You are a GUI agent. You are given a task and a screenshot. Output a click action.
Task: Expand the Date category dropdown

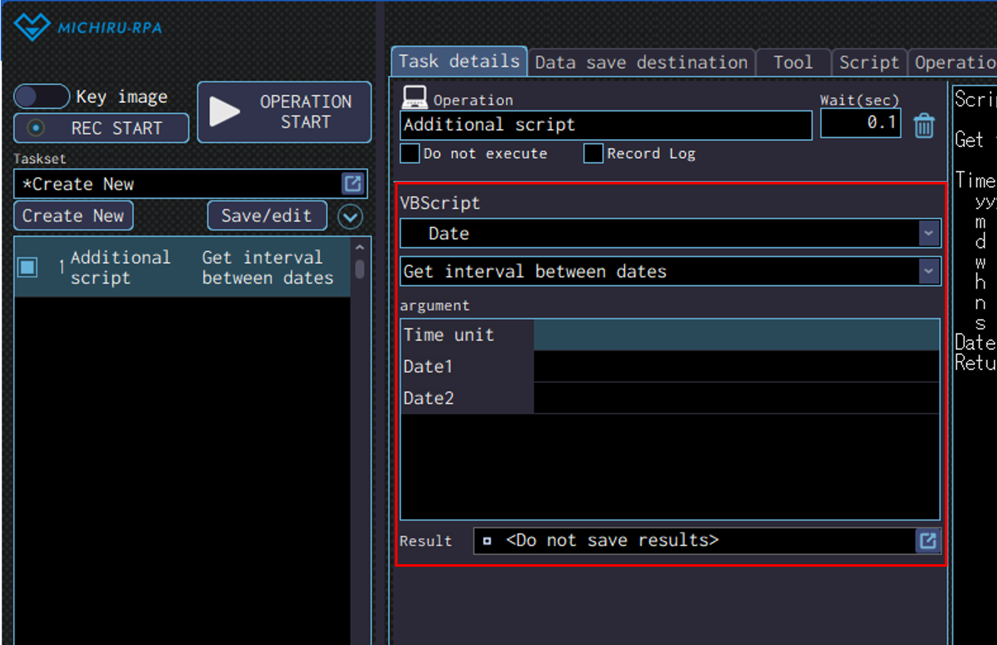coord(928,233)
